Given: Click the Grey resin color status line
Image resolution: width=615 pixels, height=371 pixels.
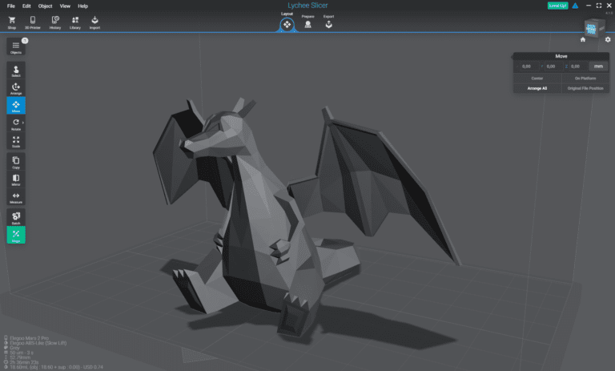Looking at the screenshot, I should (12, 348).
